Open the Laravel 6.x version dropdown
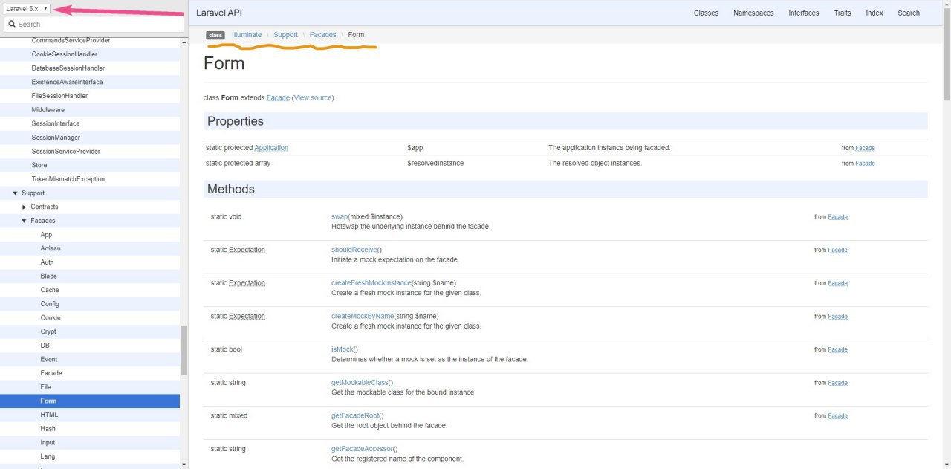The image size is (951, 469). 27,8
